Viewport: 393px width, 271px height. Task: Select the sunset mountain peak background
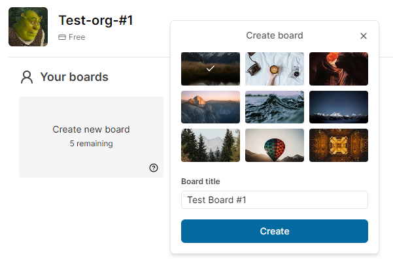coord(211,107)
